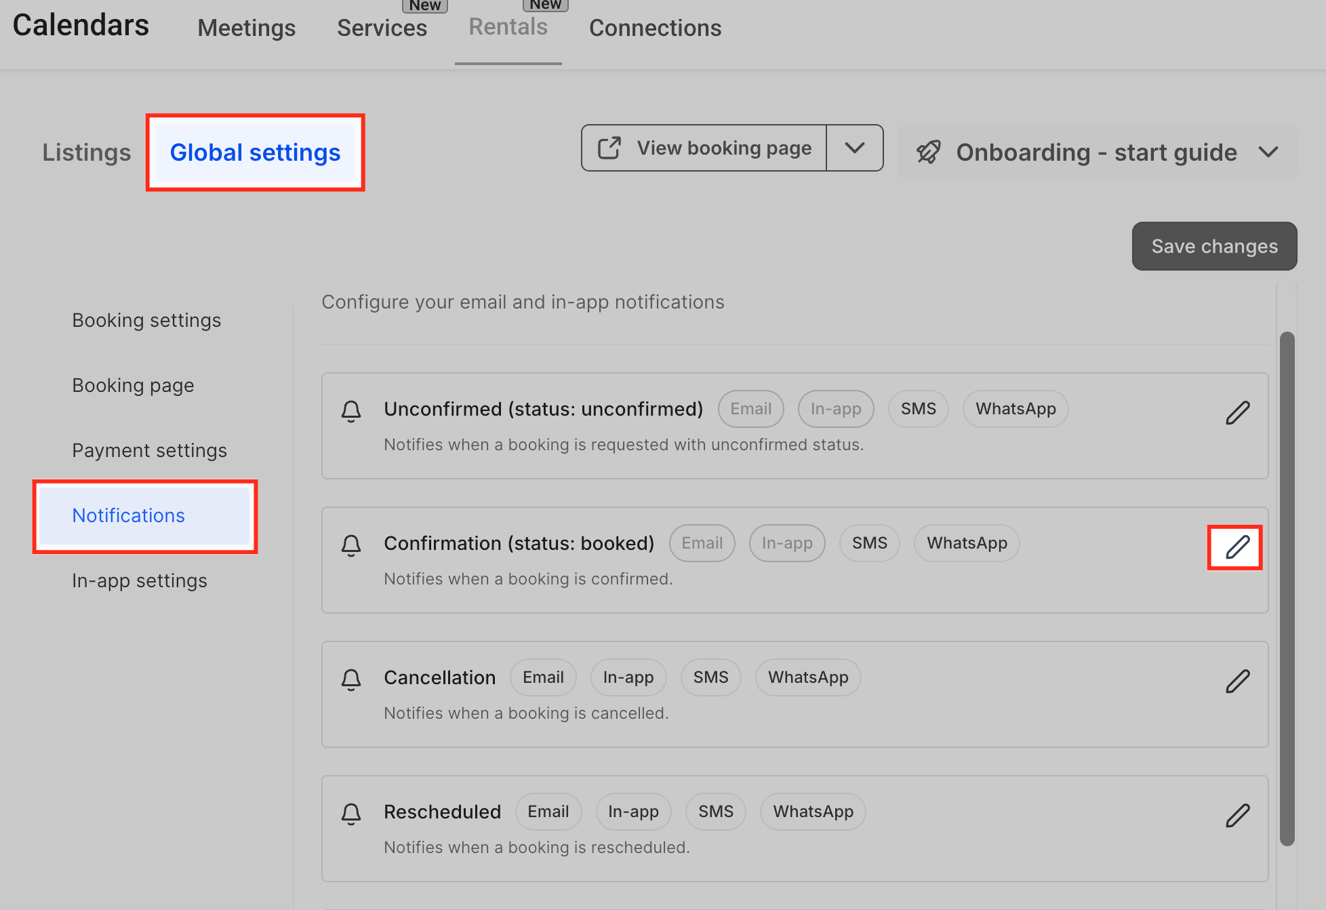Toggle In-app chip for Confirmation notification

point(787,543)
